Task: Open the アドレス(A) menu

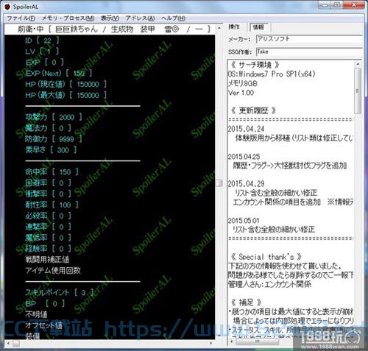Action: 140,18
